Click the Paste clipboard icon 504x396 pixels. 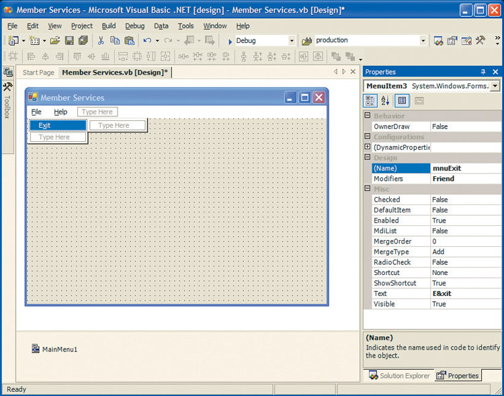(129, 40)
